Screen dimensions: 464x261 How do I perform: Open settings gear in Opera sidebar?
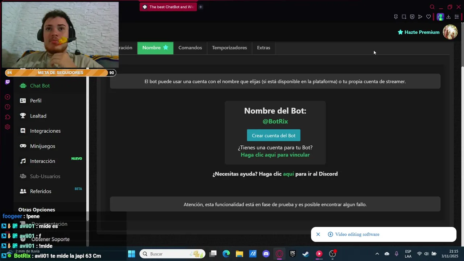tap(7, 127)
